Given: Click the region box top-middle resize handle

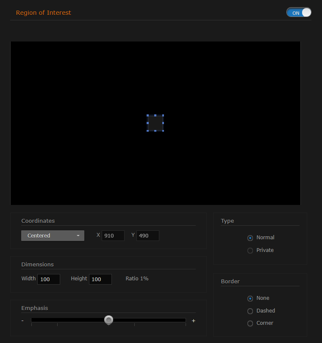Looking at the screenshot, I should click(x=155, y=115).
